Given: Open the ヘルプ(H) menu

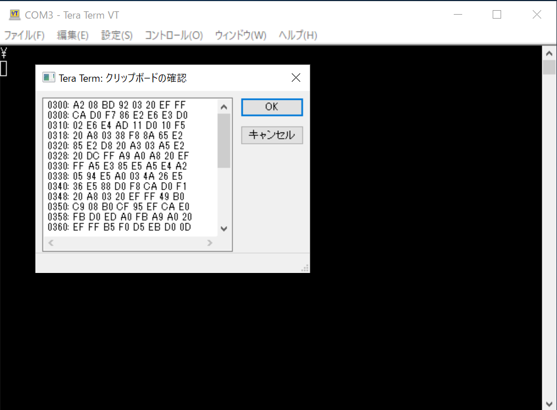Looking at the screenshot, I should [298, 35].
